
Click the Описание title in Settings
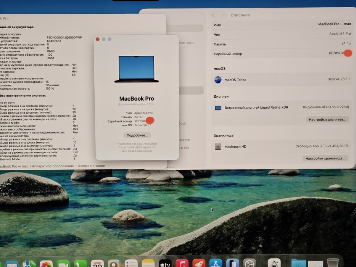point(240,15)
